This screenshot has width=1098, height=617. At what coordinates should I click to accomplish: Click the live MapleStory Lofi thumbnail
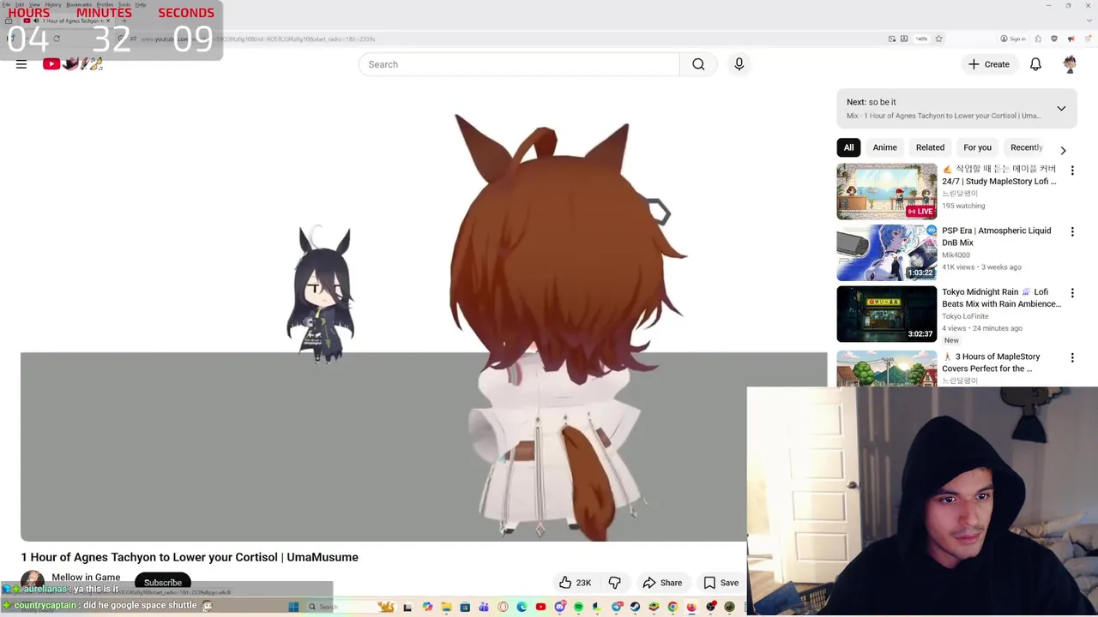coord(887,191)
